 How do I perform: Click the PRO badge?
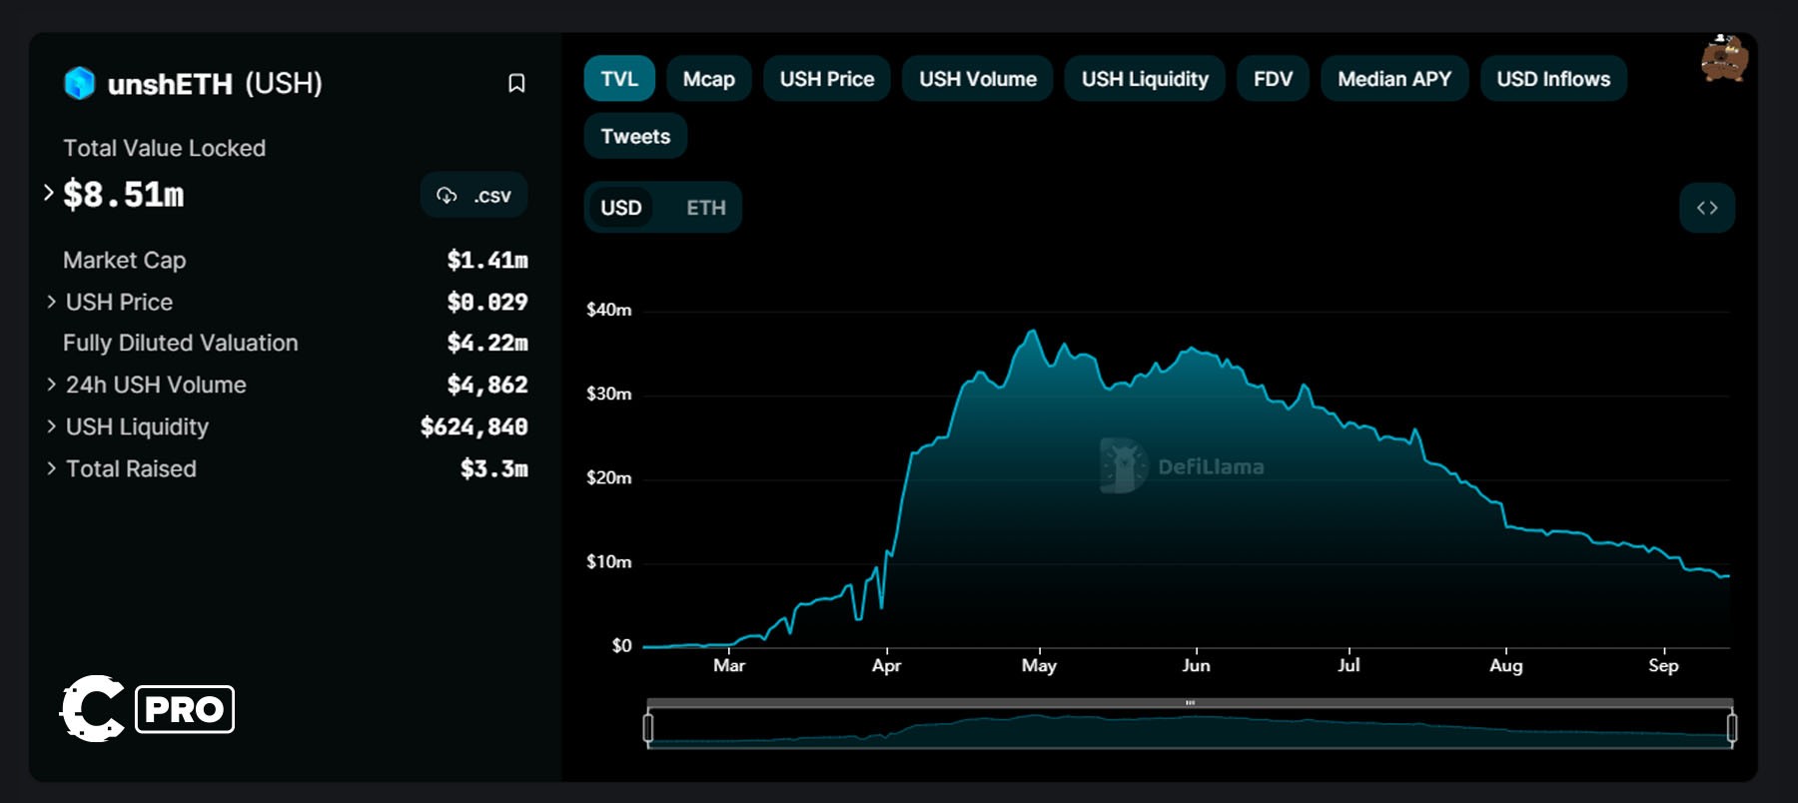pos(185,709)
